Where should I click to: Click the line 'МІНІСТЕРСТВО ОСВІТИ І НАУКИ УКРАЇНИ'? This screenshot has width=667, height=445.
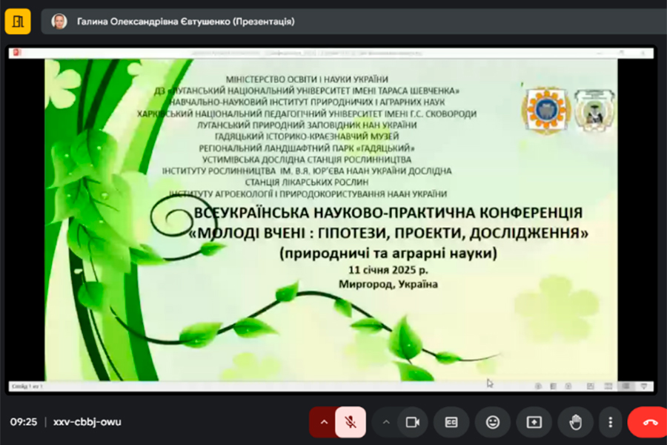pos(307,79)
